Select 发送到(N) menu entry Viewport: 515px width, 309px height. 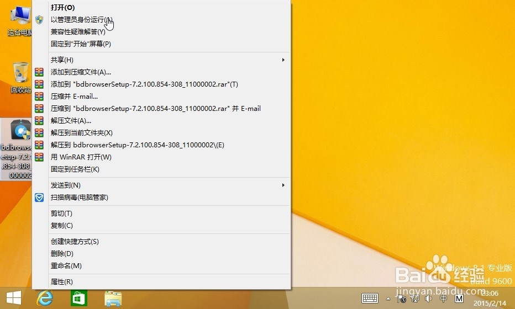(161, 185)
